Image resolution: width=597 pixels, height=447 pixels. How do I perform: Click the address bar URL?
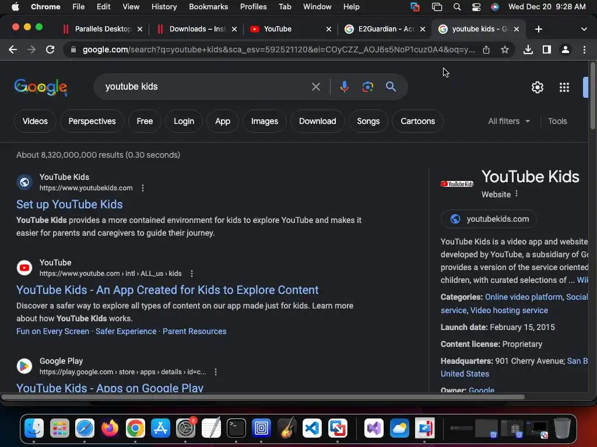[x=279, y=50]
